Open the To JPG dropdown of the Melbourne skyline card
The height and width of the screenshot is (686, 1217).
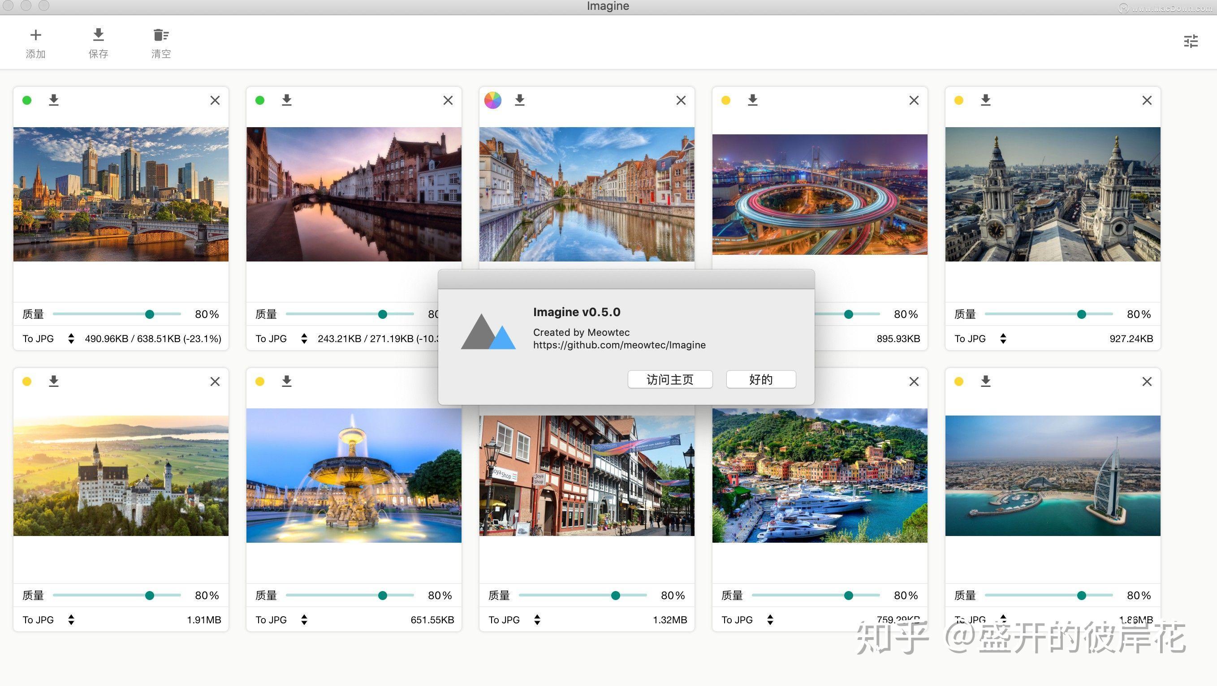pos(48,339)
